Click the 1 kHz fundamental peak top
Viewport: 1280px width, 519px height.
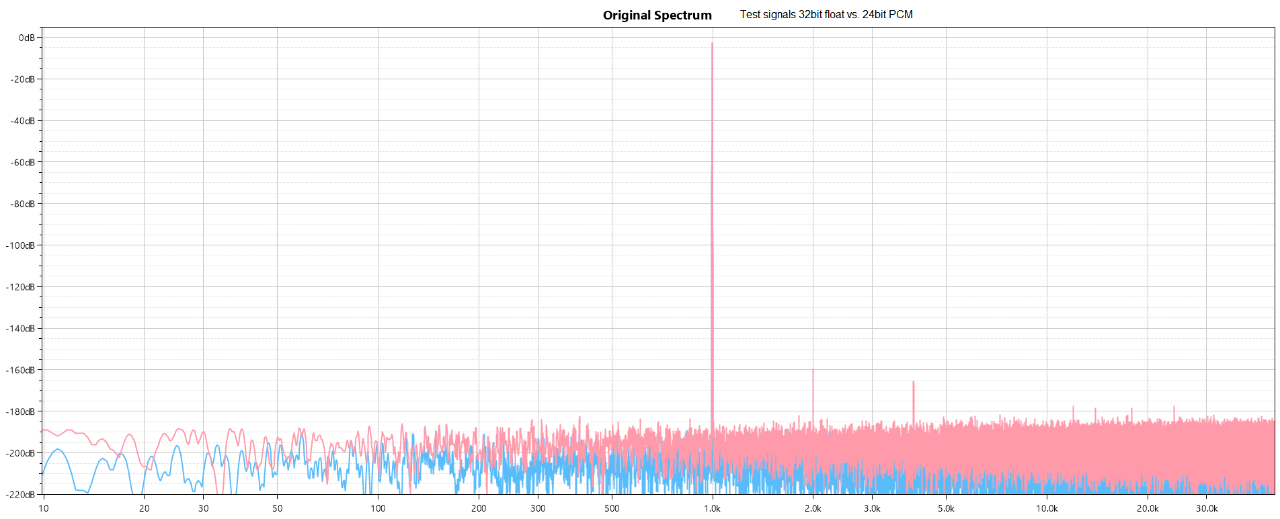coord(712,44)
